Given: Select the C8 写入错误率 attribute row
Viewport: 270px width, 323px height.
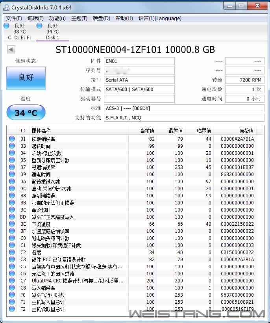Looking at the screenshot, I should 135,288.
